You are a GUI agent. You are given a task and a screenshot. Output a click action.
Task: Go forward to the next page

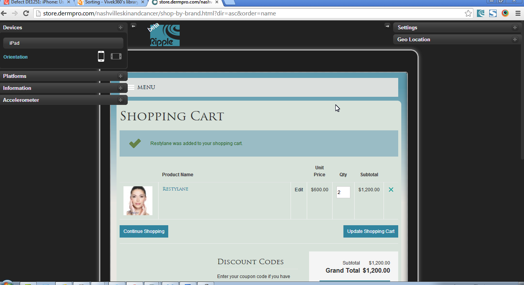tap(15, 13)
